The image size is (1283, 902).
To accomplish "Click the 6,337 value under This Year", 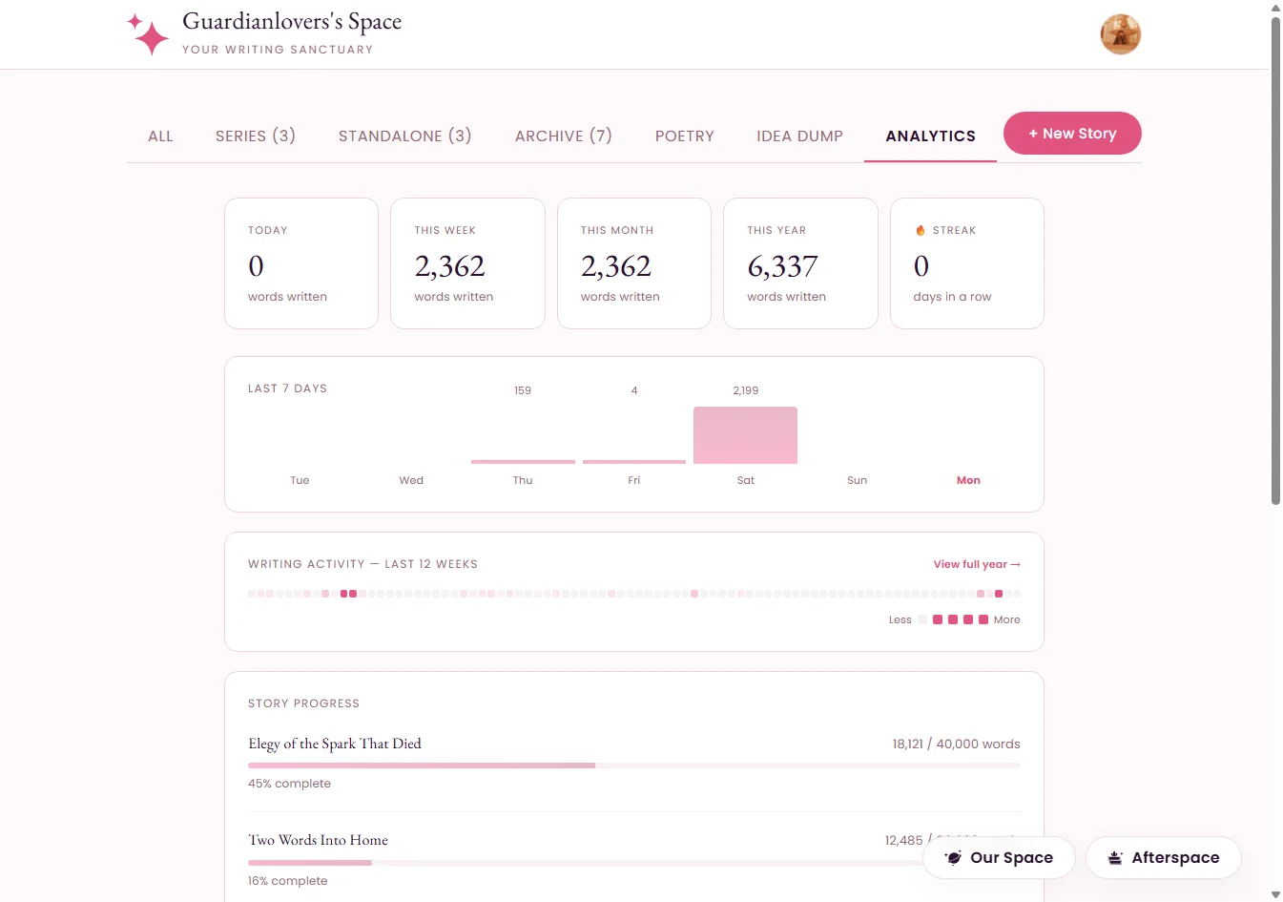I will [x=783, y=266].
